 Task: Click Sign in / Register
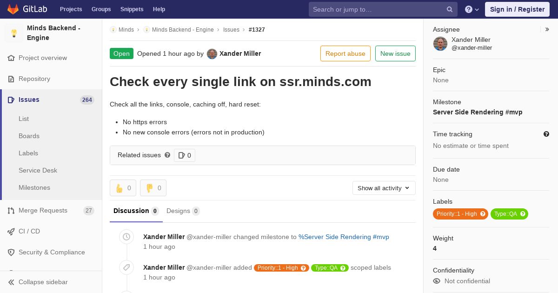517,9
